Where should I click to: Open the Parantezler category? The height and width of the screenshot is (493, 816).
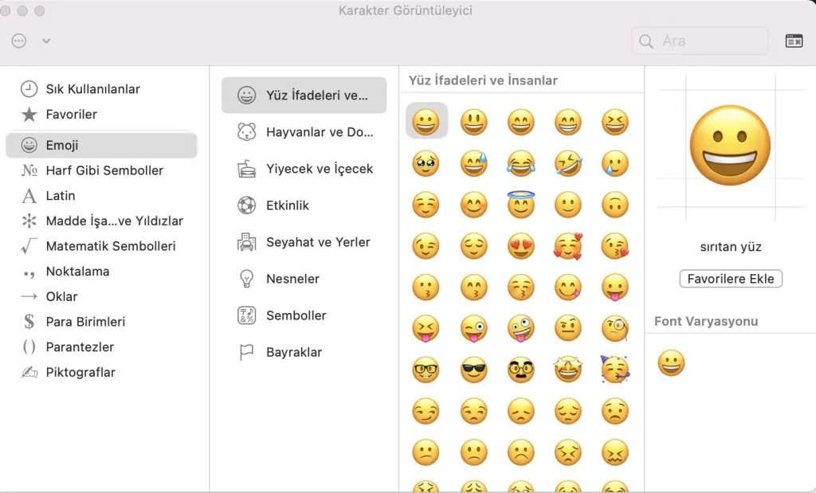coord(101,347)
